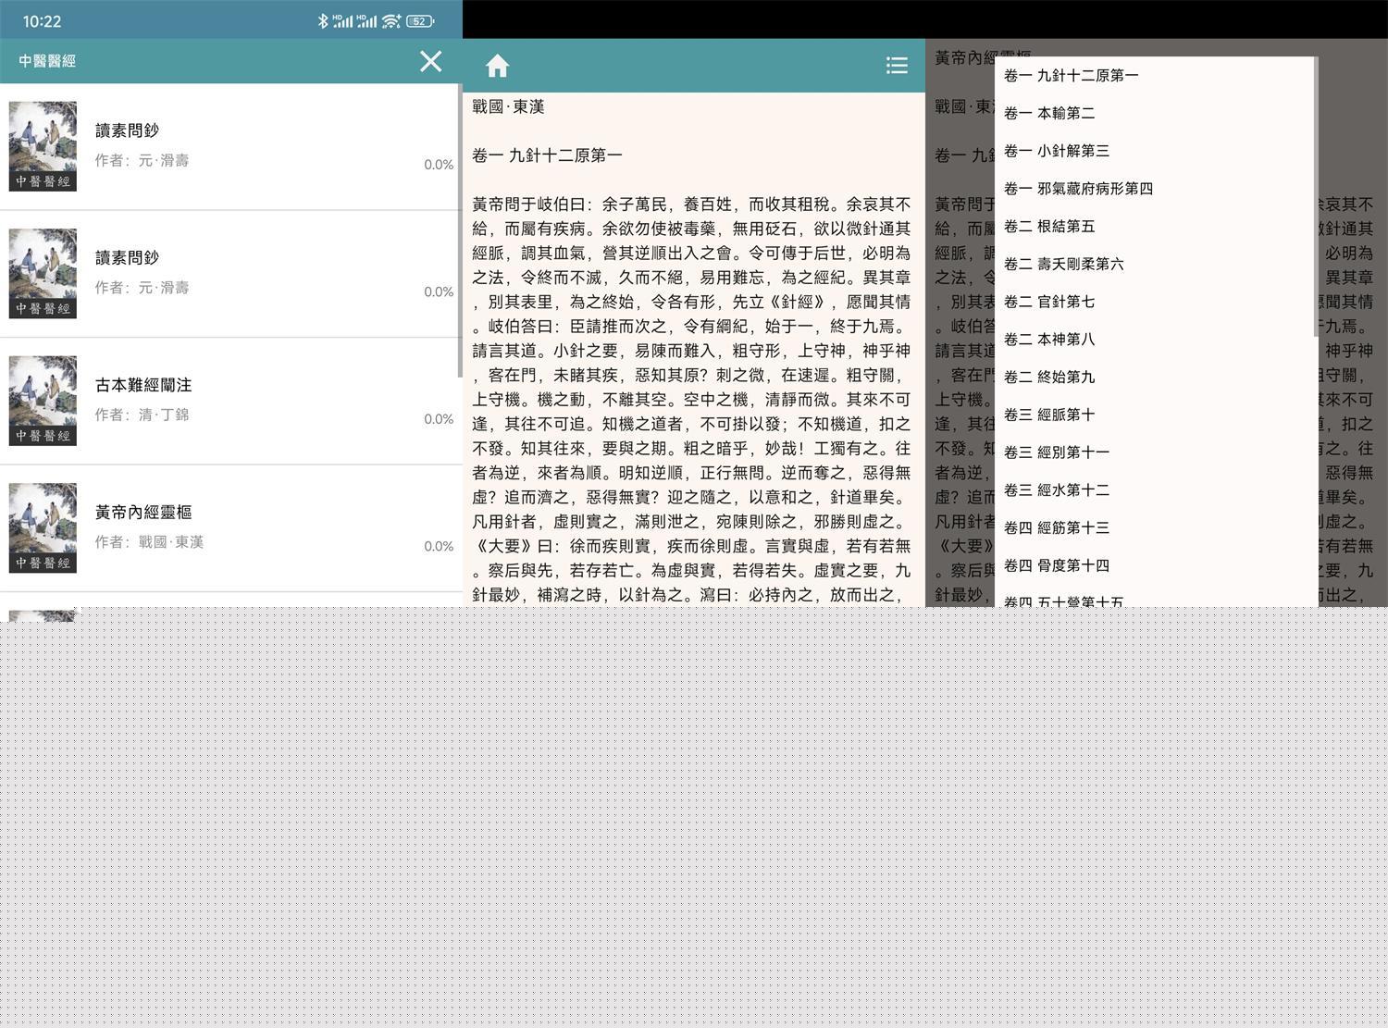The height and width of the screenshot is (1028, 1388).
Task: Click the 0.0% progress of 古本難經闡注
Action: pos(439,419)
